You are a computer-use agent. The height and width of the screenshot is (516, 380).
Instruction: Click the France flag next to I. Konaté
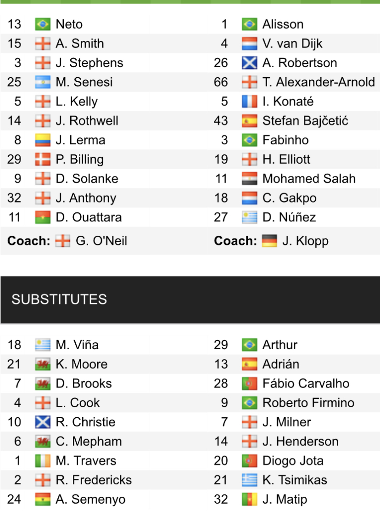249,101
